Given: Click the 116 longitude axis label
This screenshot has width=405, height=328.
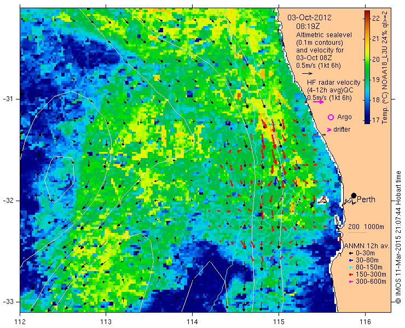Looking at the screenshot, I should (x=365, y=322).
